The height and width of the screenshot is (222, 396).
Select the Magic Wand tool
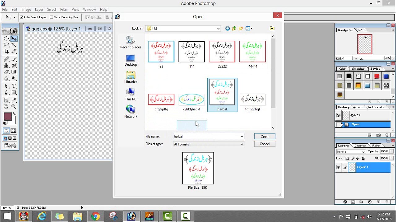point(14,45)
